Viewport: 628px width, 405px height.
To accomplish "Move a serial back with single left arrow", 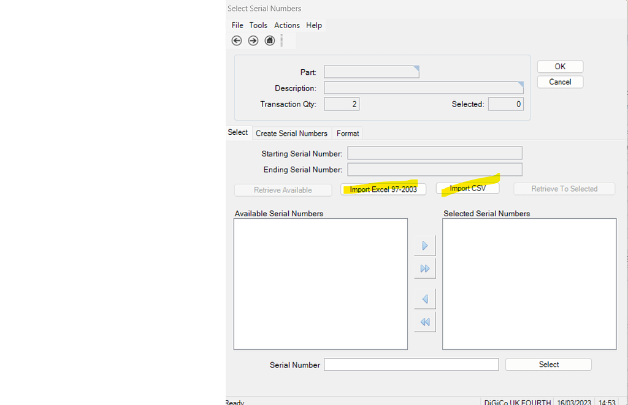I will (424, 298).
